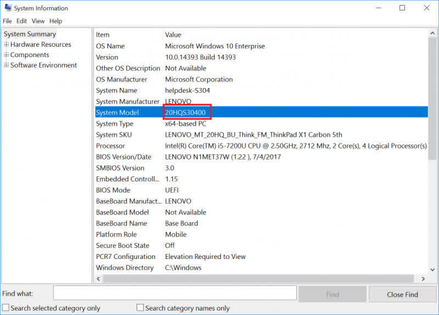The image size is (439, 315).
Task: Expand the Hardware Resources node
Action: pyautogui.click(x=7, y=45)
